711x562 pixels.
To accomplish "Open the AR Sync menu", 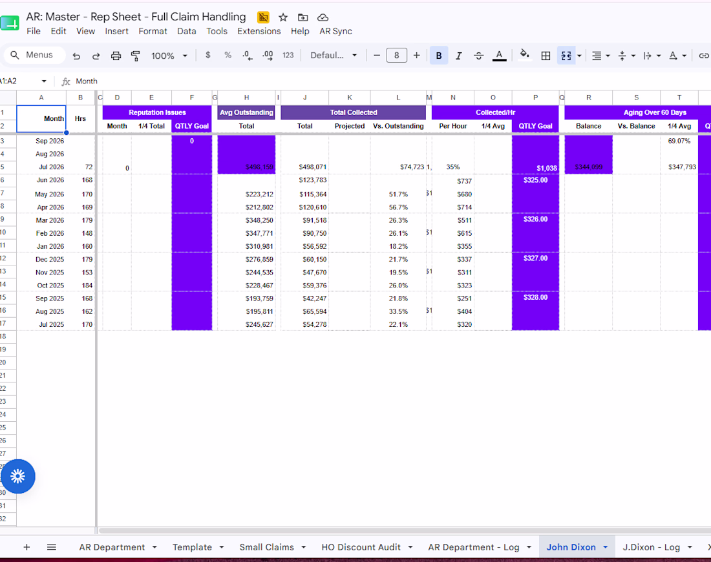I will click(335, 31).
